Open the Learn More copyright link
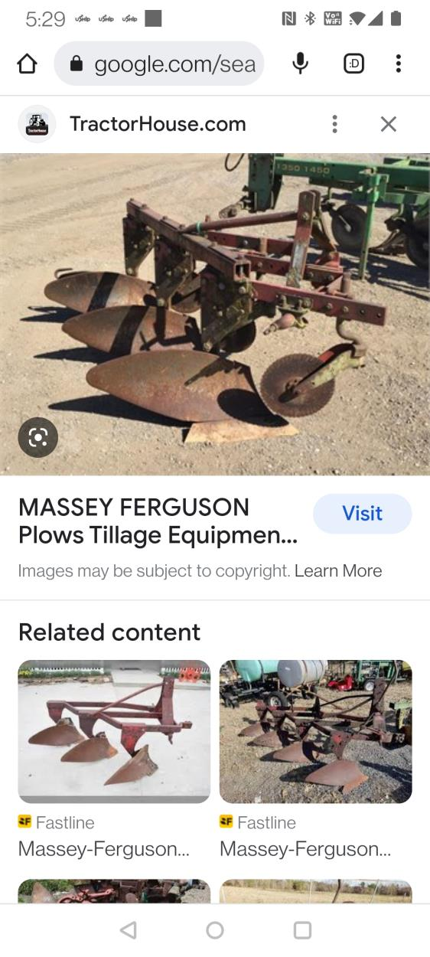 [x=338, y=571]
